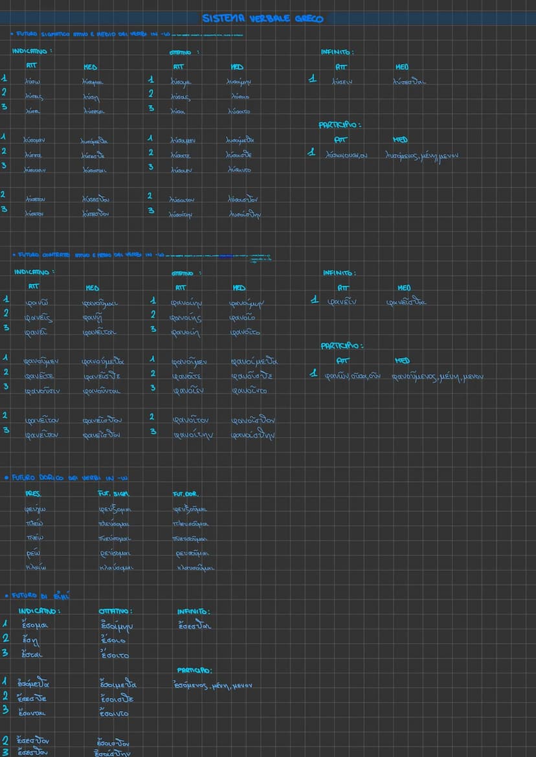Click the present form "φεύγω"
Image resolution: width=536 pixels, height=757 pixels.
pyautogui.click(x=35, y=510)
